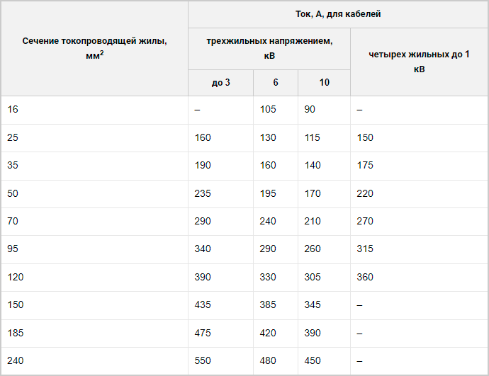Click the 'Ток, А, для кабелей' header
The image size is (489, 376).
tap(338, 14)
